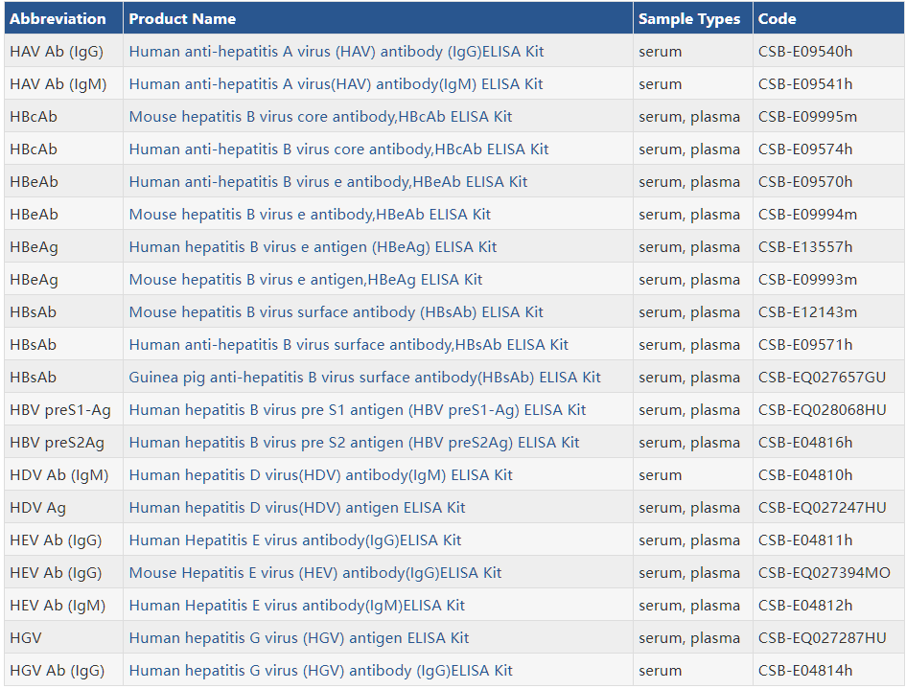Click Human hepatitis B virus pre S1 antigen link
Viewport: 906px width, 689px height.
pyautogui.click(x=357, y=410)
